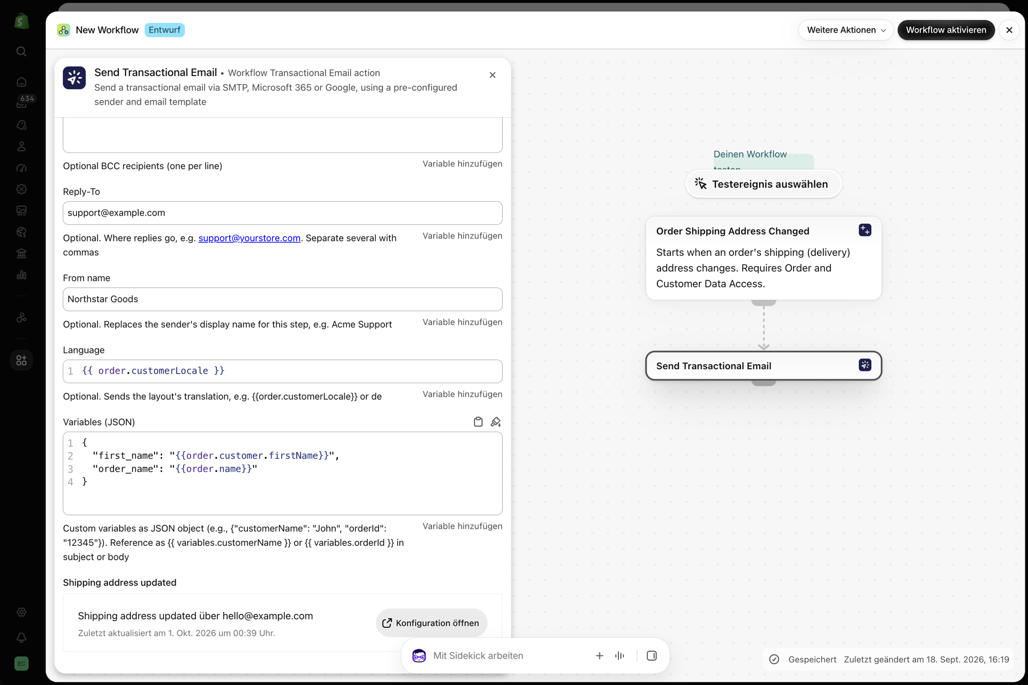Viewport: 1028px width, 685px height.
Task: Focus the Reply-To email field
Action: [283, 213]
